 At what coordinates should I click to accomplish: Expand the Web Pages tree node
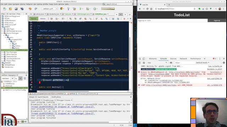2,29
